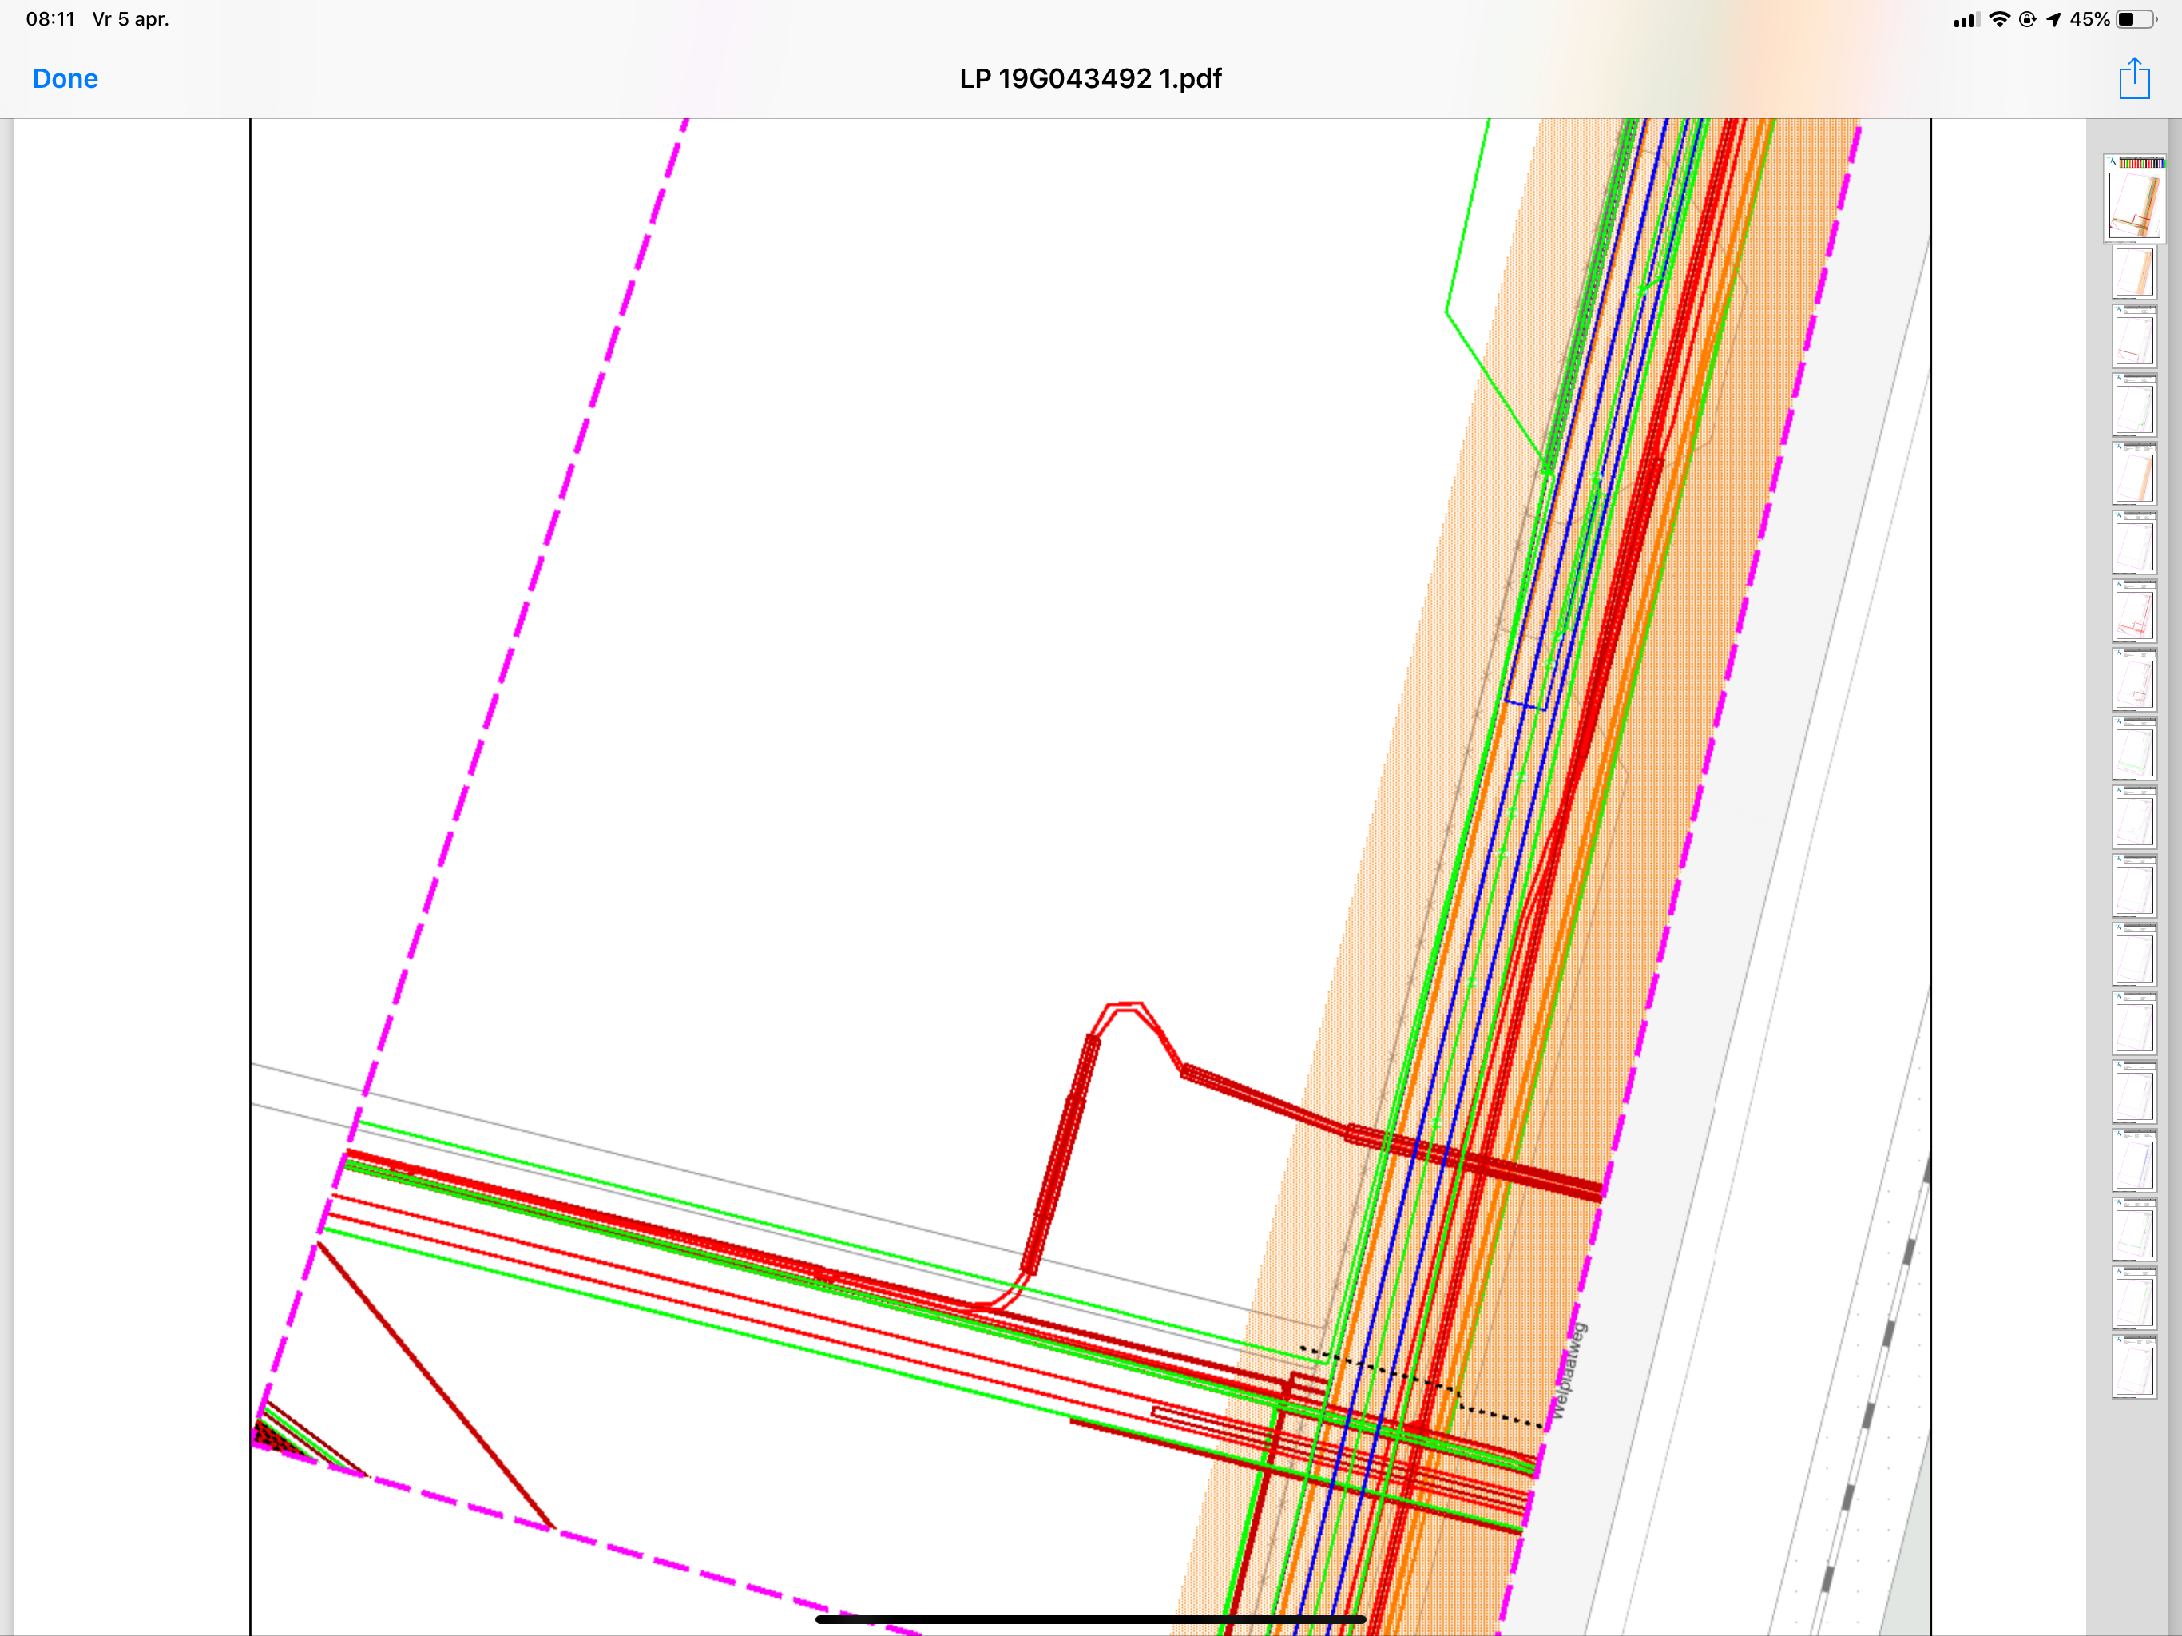Screen dimensions: 2182x1636
Task: Select the ninth page thumbnail
Action: pos(2135,749)
